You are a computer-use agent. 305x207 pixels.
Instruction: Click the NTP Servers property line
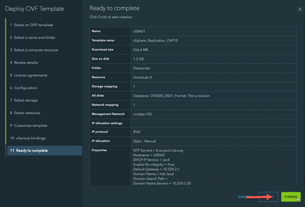[158, 150]
